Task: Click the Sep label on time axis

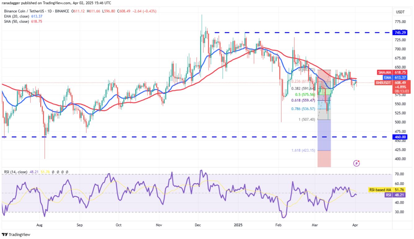Action: [x=80, y=226]
